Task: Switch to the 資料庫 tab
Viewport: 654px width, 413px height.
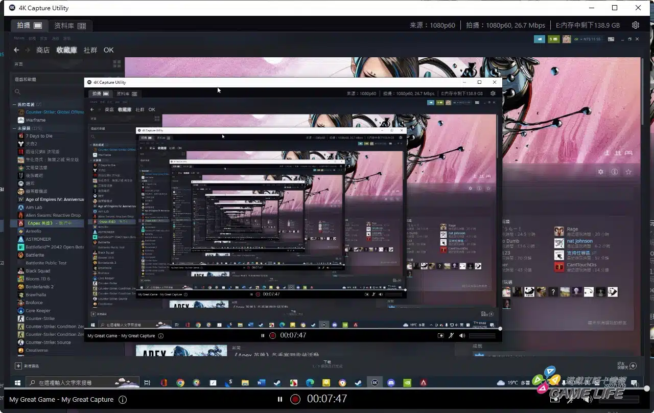Action: click(70, 25)
